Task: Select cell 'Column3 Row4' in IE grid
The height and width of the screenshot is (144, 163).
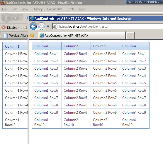Action: click(x=105, y=76)
